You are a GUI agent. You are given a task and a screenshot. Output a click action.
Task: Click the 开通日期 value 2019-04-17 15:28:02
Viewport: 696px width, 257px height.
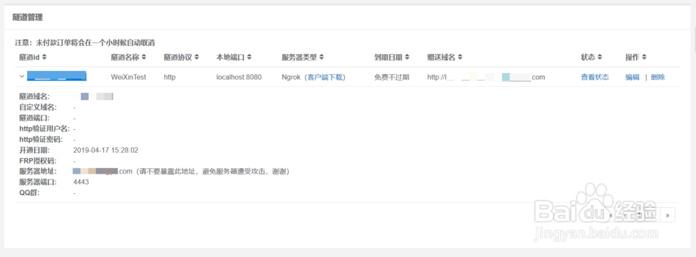pos(106,151)
